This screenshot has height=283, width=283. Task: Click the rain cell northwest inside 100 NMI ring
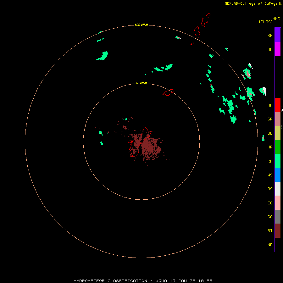pos(103,56)
